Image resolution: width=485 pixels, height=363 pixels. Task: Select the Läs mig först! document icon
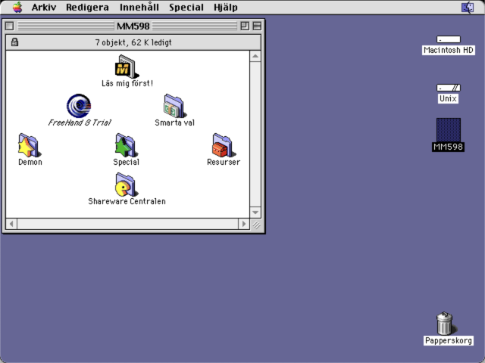tap(127, 67)
